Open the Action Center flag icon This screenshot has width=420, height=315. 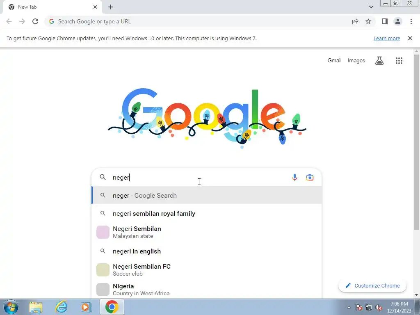click(x=359, y=308)
